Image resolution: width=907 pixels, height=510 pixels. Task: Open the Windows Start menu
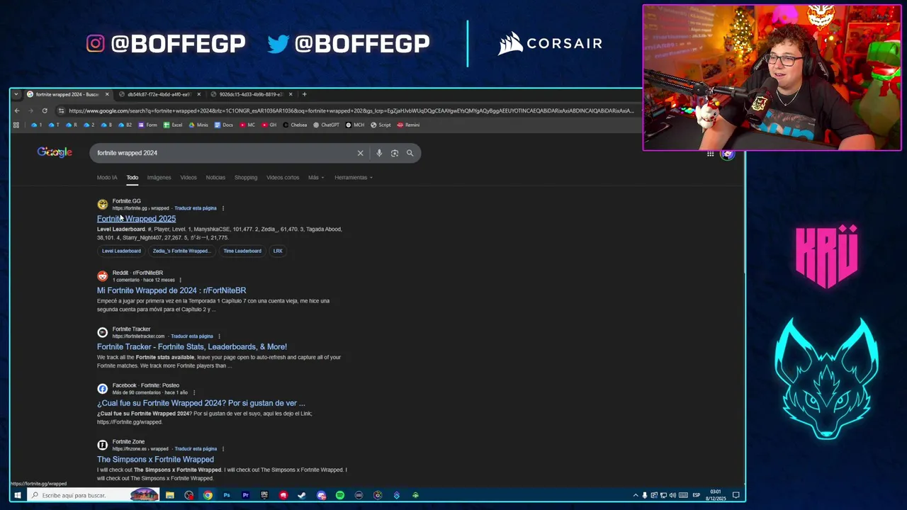tap(18, 495)
